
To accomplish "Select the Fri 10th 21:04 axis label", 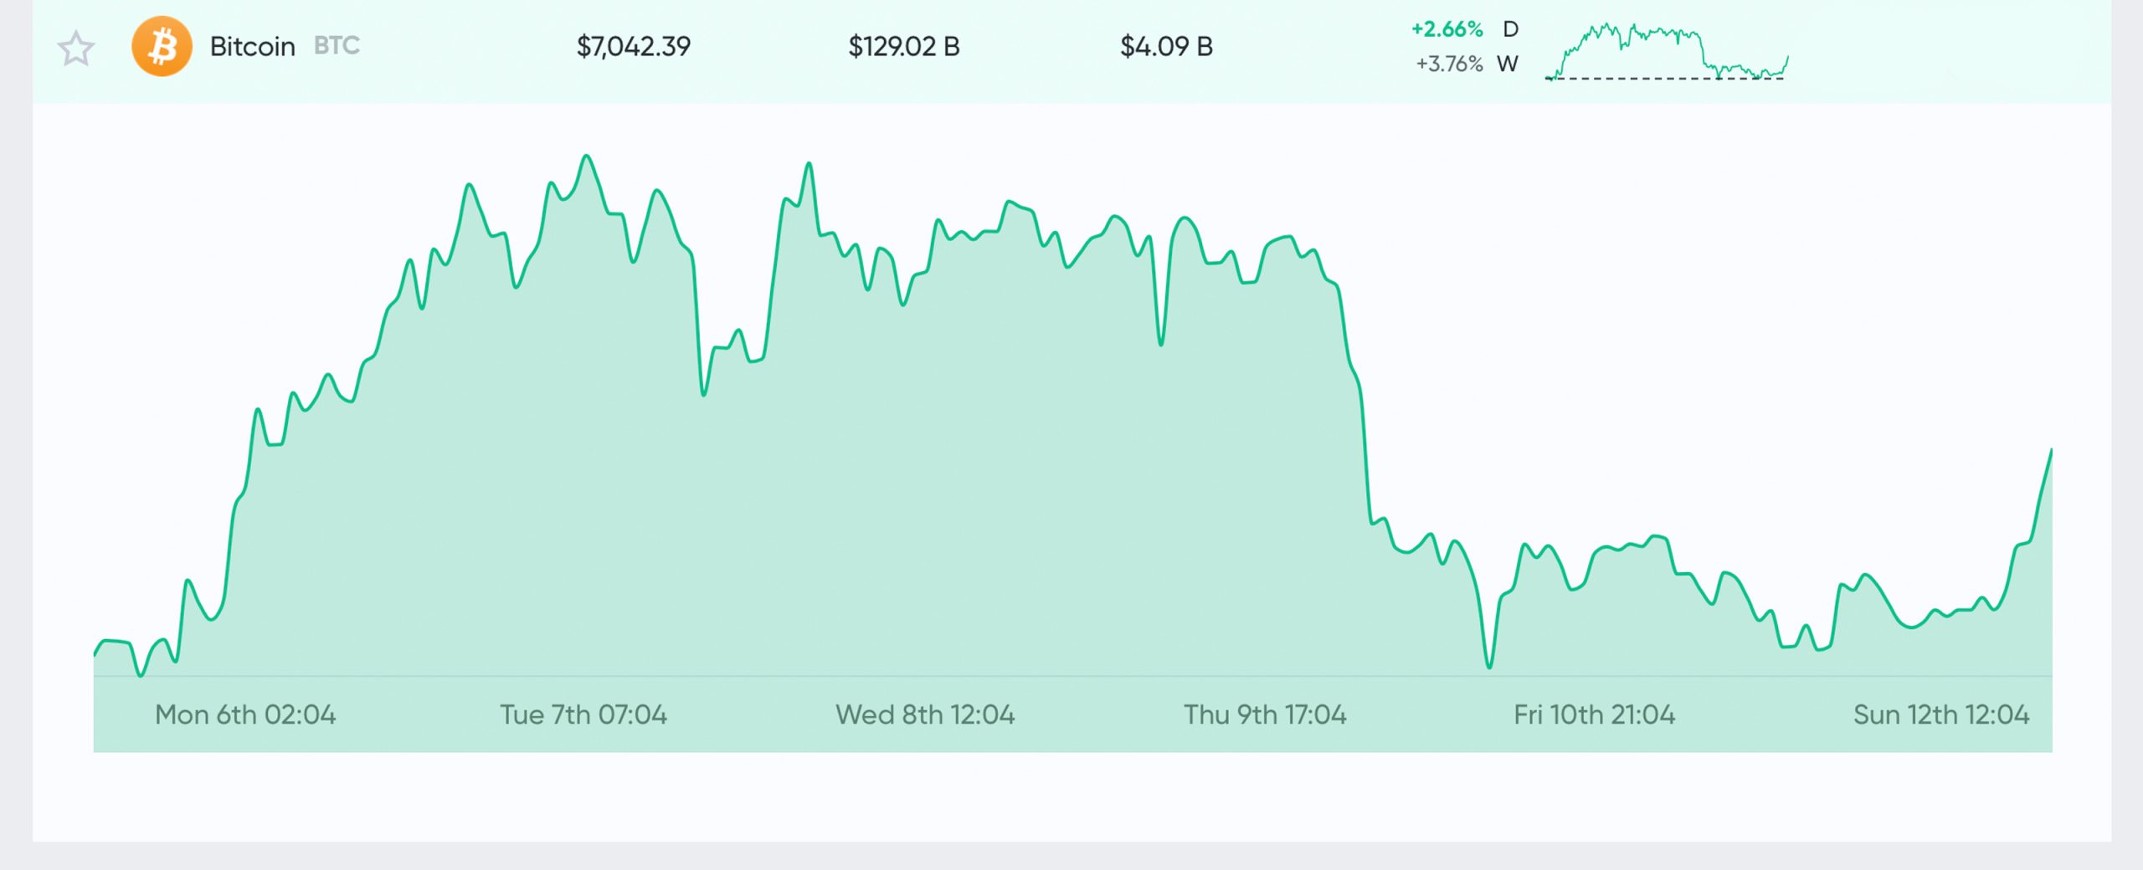I will click(x=1594, y=714).
